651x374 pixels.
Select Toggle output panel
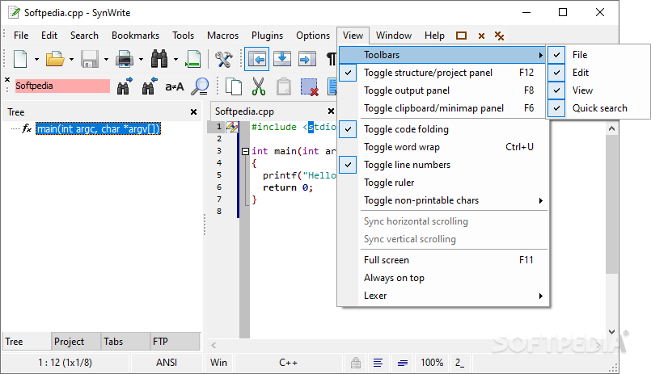[442, 90]
